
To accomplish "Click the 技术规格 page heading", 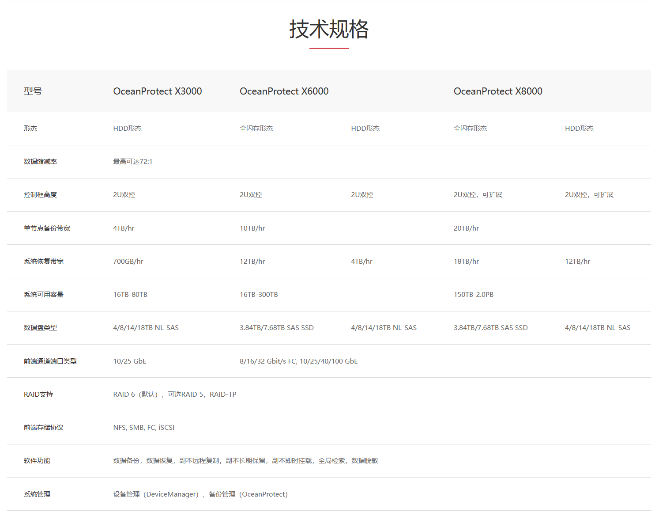I will coord(329,29).
